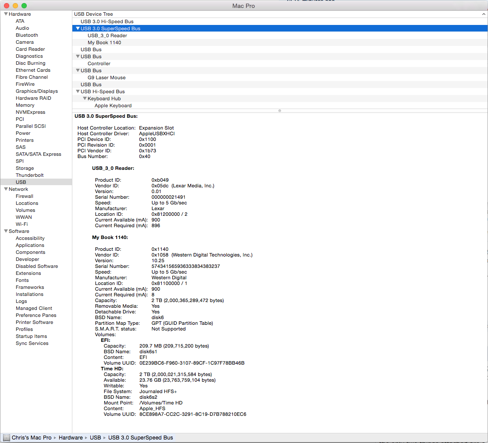This screenshot has width=488, height=443.
Task: Select USB_3_0 Reader device
Action: (x=280, y=35)
